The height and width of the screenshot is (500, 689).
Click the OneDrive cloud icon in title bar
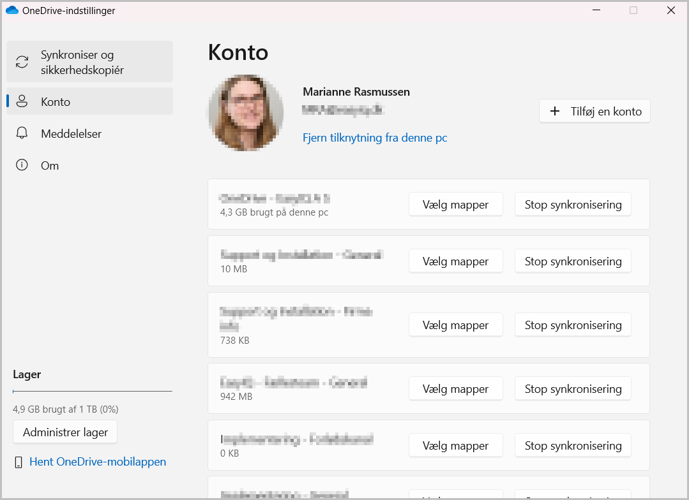coord(12,10)
